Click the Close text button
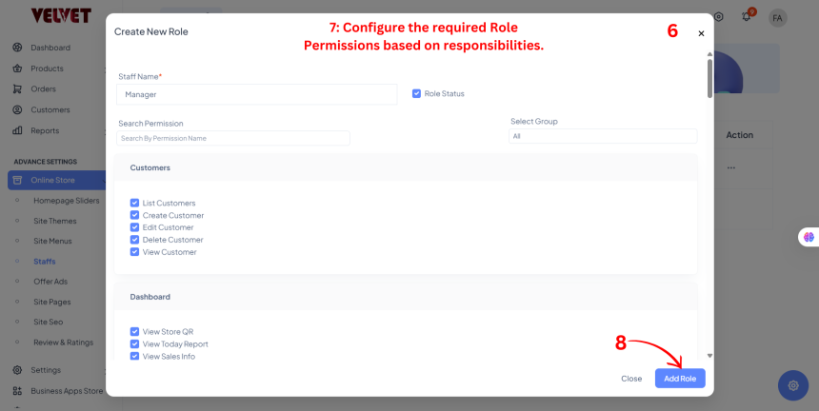Viewport: 819px width, 411px height. point(631,378)
